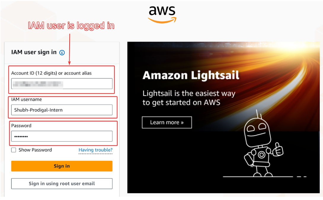This screenshot has width=323, height=200.
Task: Click the red 'IAM user is logged in' annotation
Action: (71, 26)
